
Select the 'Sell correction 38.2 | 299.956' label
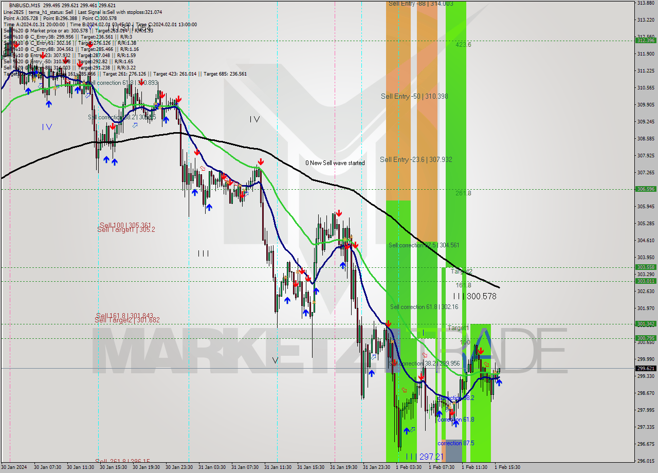(x=424, y=363)
